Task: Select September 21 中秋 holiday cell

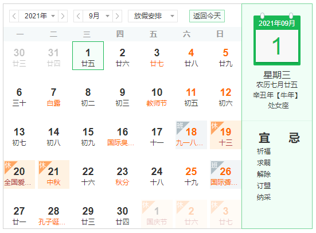Action: pos(53,174)
